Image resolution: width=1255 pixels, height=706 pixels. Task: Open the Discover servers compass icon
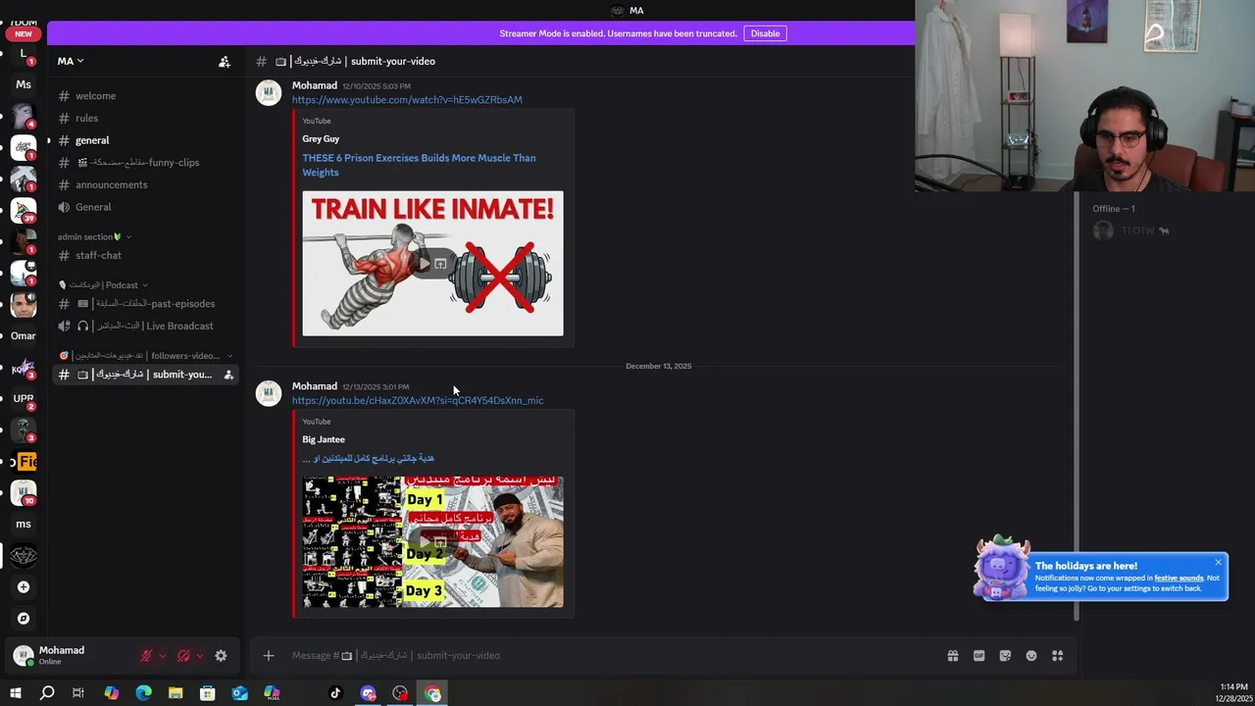pos(24,619)
